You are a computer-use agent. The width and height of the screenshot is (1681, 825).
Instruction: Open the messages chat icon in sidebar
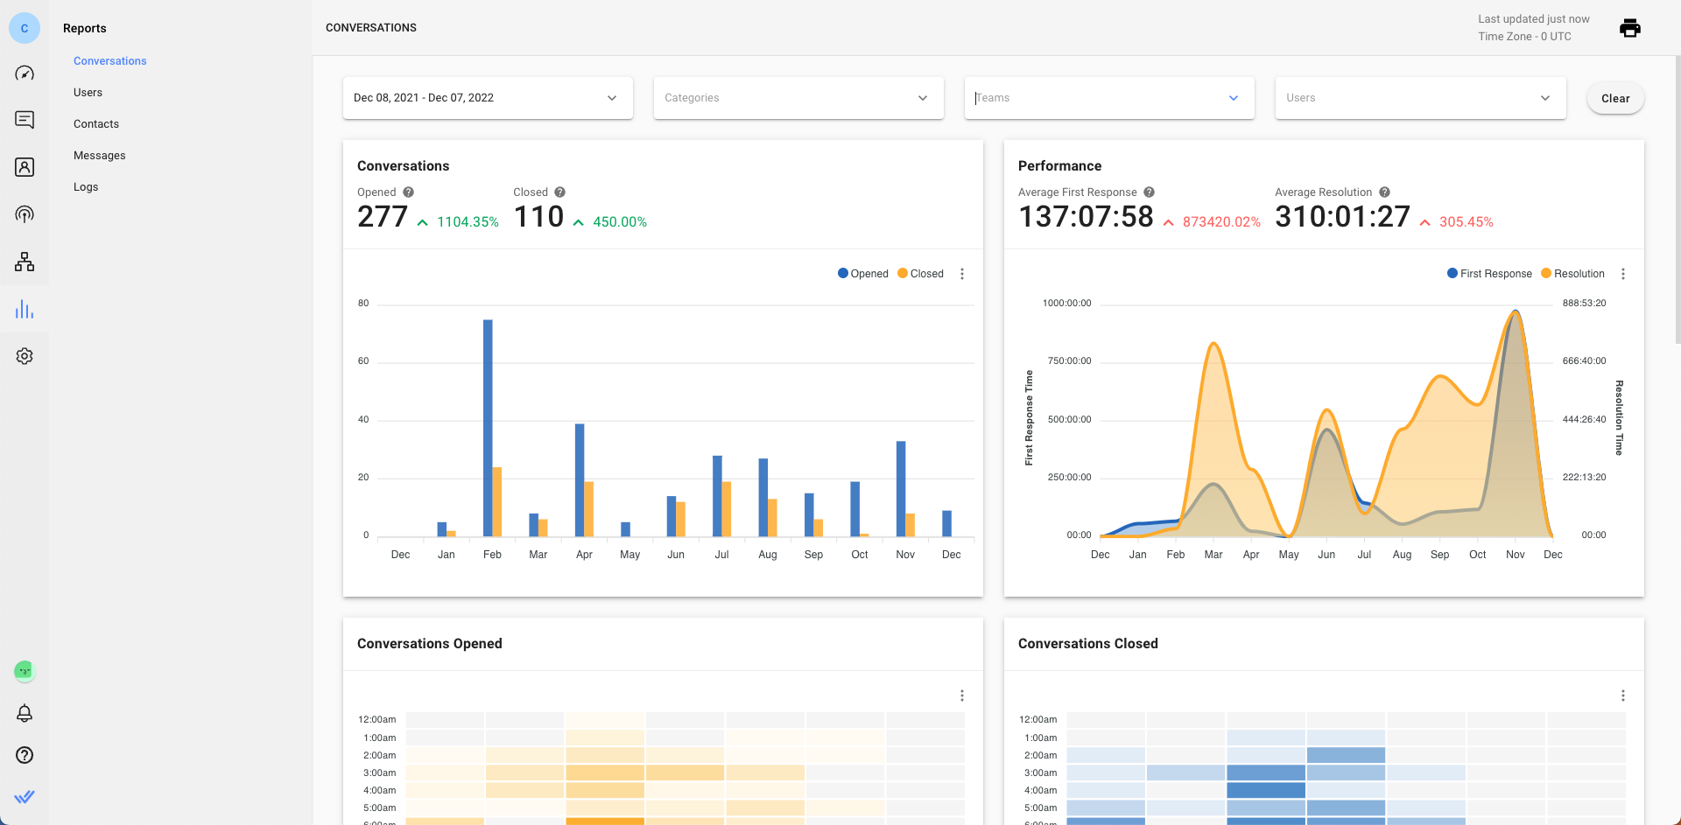(25, 120)
